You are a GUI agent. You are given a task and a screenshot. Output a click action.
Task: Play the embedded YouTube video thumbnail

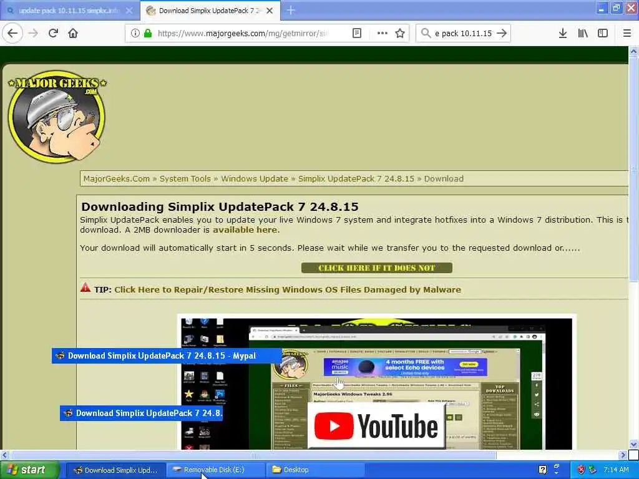(x=376, y=384)
